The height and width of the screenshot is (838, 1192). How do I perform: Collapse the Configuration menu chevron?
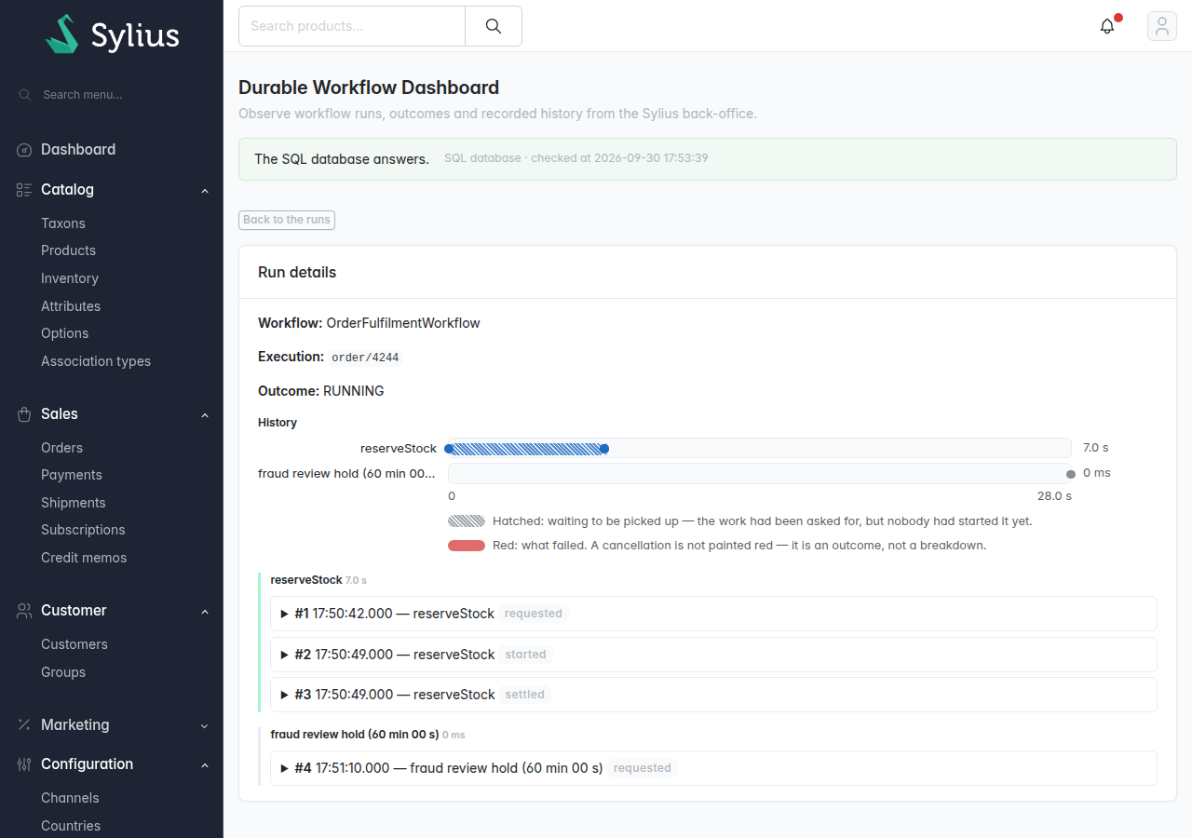click(205, 765)
